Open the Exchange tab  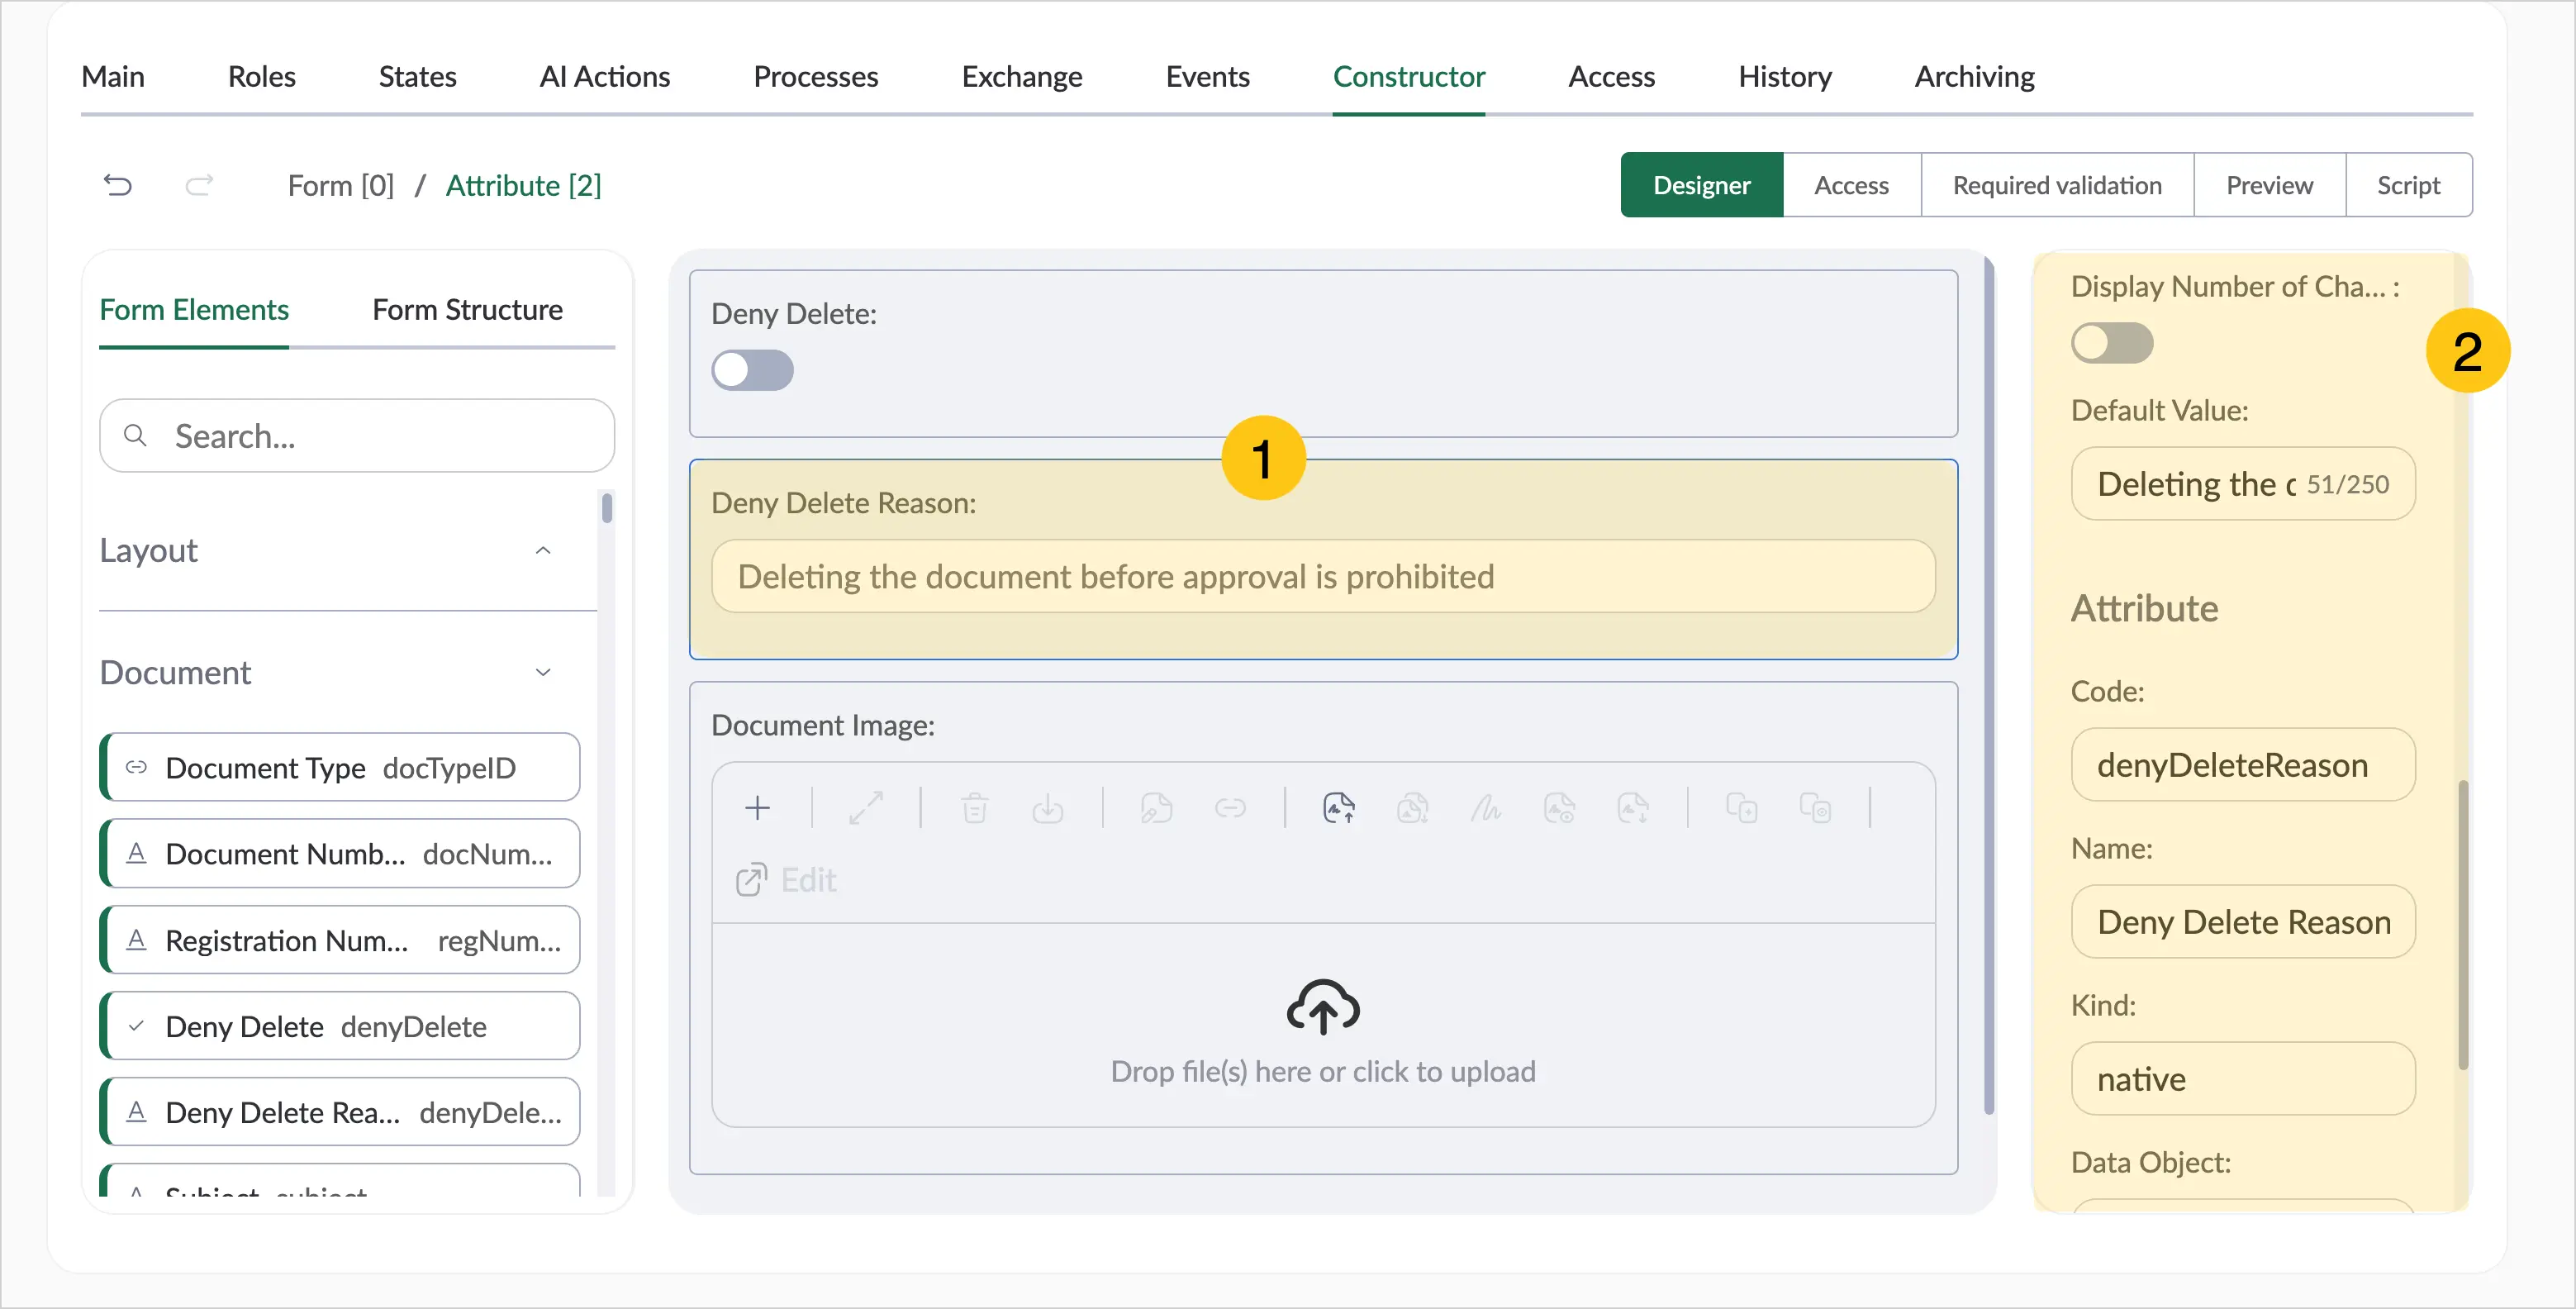click(1022, 76)
